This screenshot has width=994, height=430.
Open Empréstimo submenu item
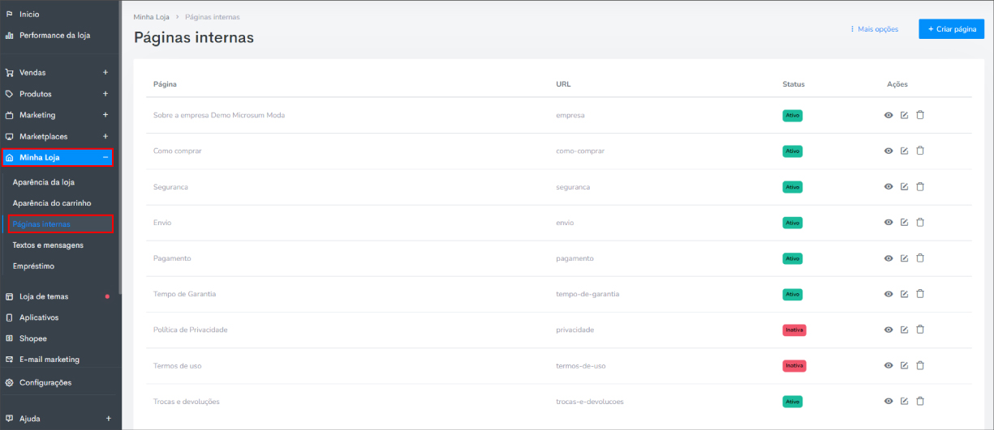click(33, 266)
